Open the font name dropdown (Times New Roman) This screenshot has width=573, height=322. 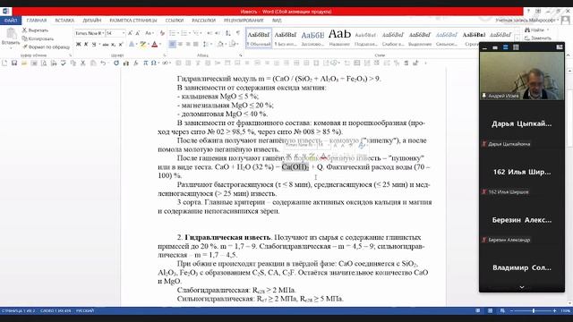[x=104, y=33]
